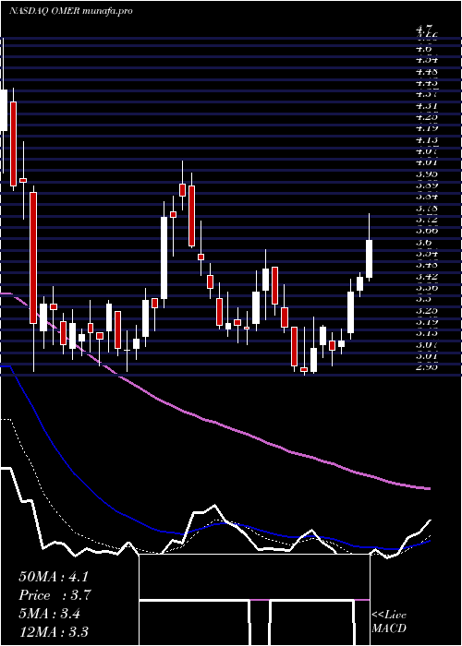Click the 4.01 price axis label
Viewport: 462px width, 646px height.
(x=427, y=162)
